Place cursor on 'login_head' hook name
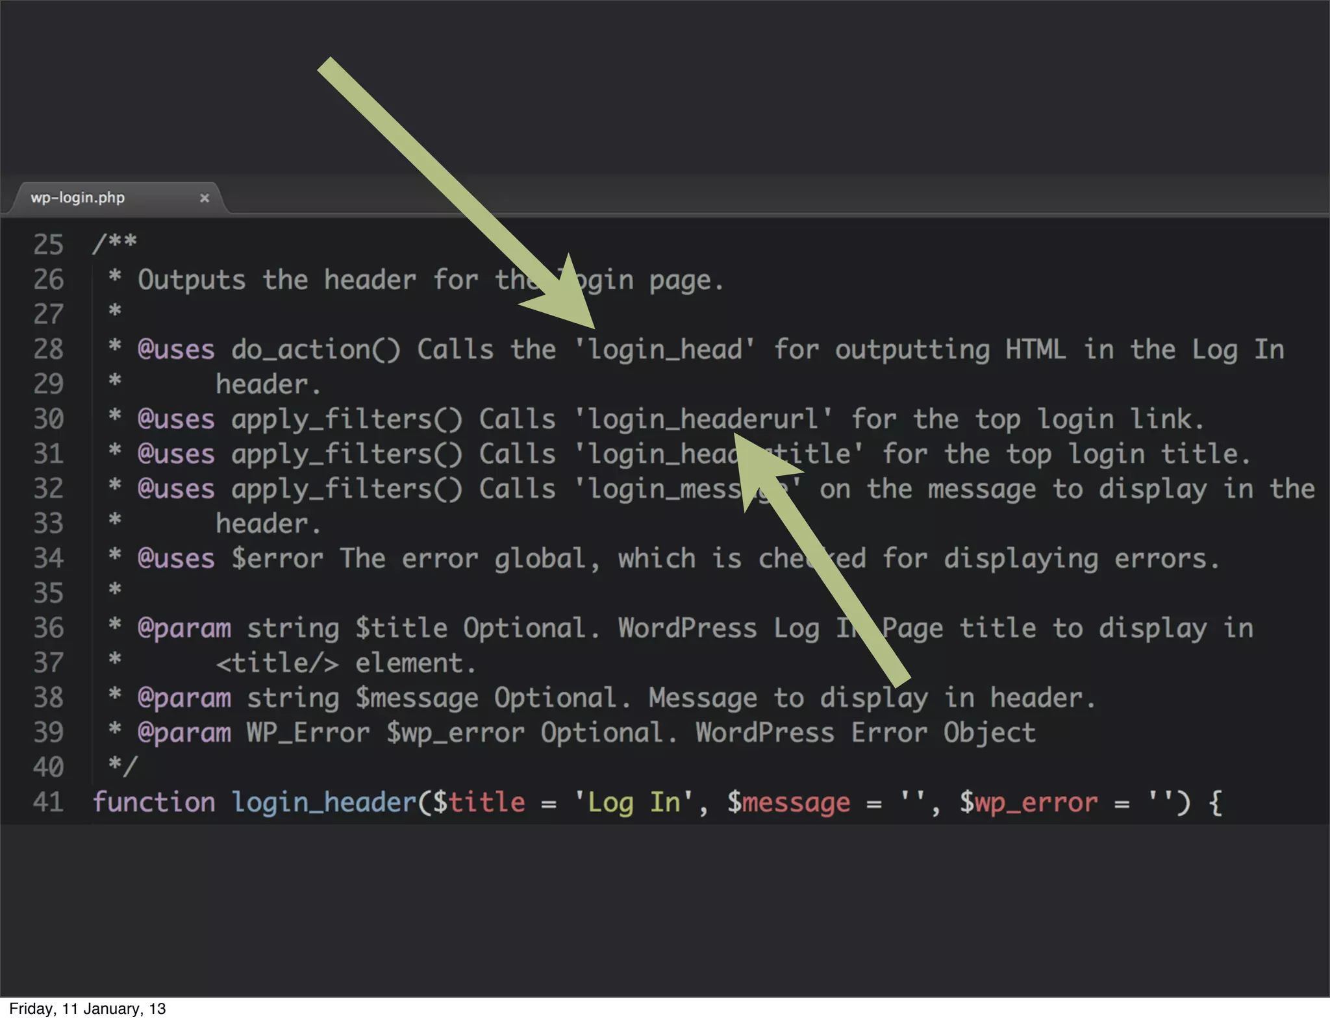Image resolution: width=1330 pixels, height=1023 pixels. (x=664, y=350)
